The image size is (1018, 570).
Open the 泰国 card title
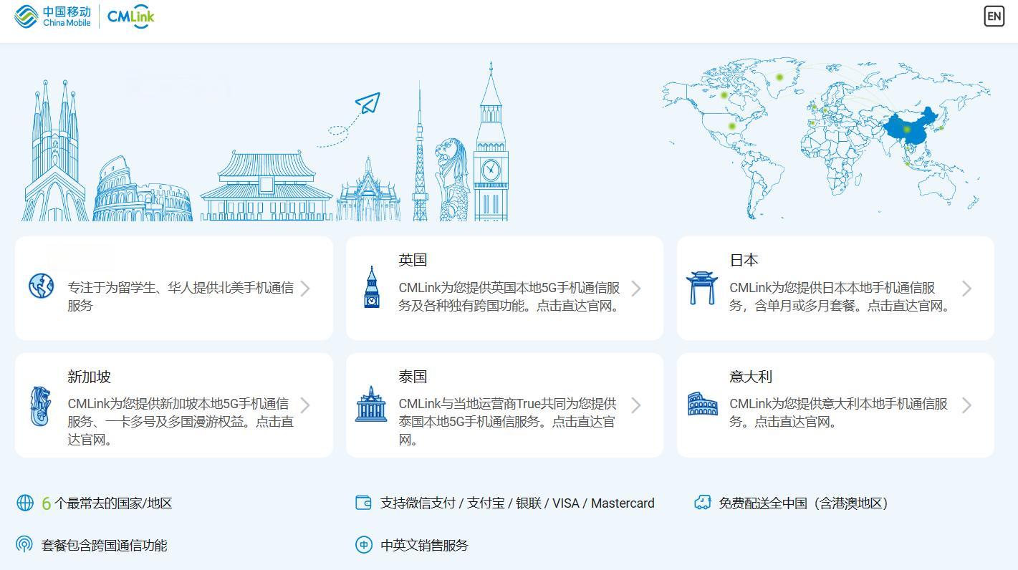coord(413,377)
